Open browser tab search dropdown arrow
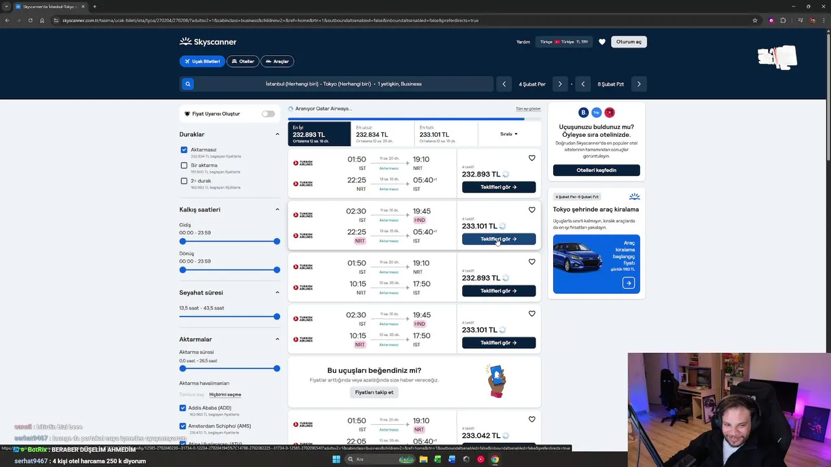 (6, 6)
